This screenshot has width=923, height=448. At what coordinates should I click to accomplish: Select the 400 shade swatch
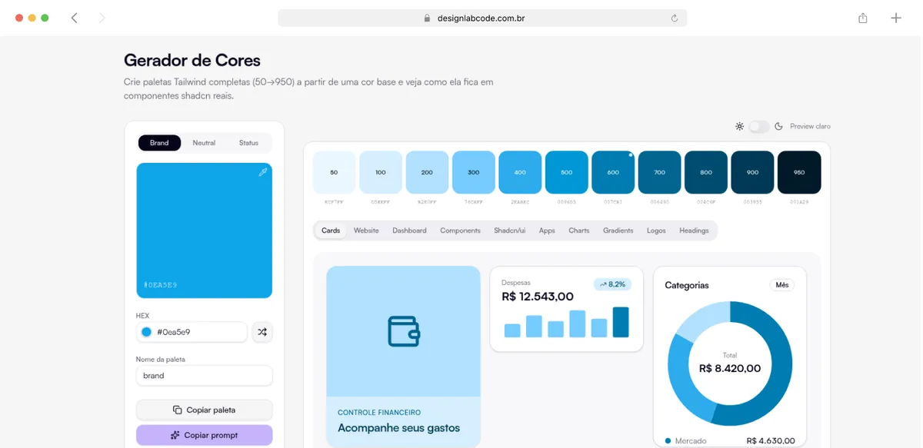point(520,172)
